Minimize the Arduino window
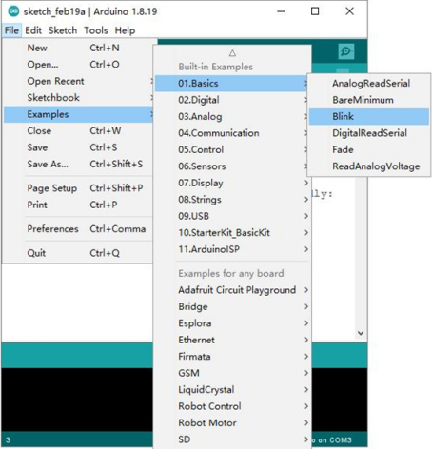The width and height of the screenshot is (432, 449). pos(281,11)
